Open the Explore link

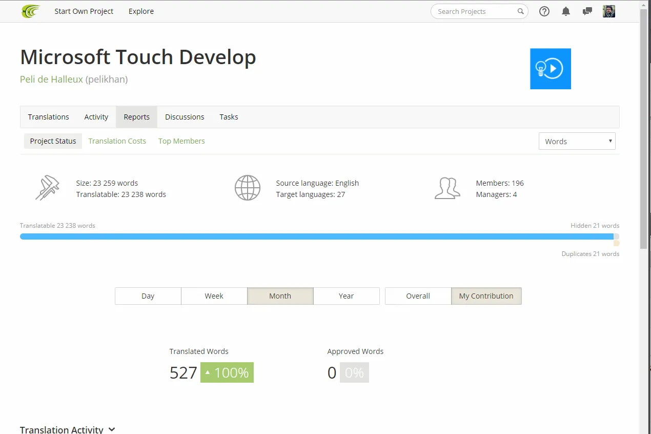[x=141, y=11]
